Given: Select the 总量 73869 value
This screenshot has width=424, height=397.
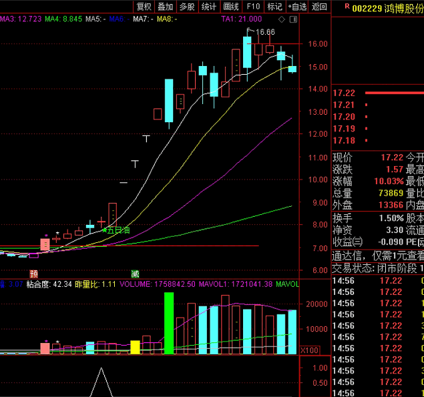Looking at the screenshot, I should tap(391, 193).
